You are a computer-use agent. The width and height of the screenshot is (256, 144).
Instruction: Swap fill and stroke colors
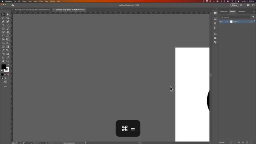click(x=8, y=65)
